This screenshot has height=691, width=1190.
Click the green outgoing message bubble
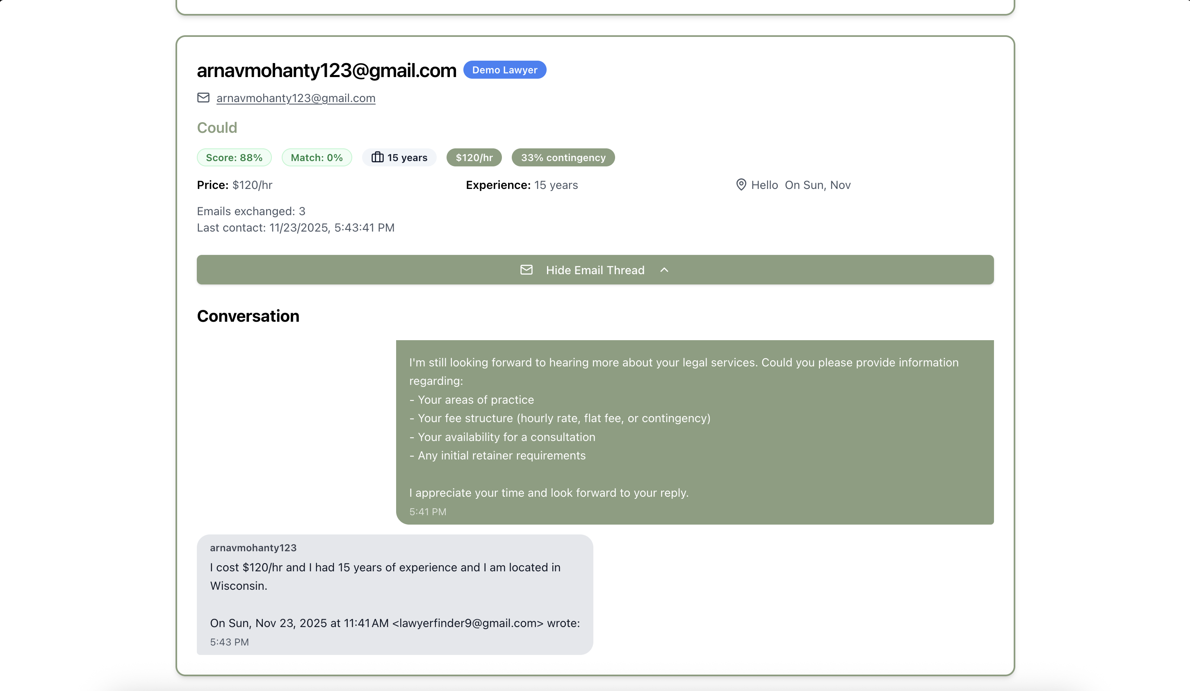point(694,432)
